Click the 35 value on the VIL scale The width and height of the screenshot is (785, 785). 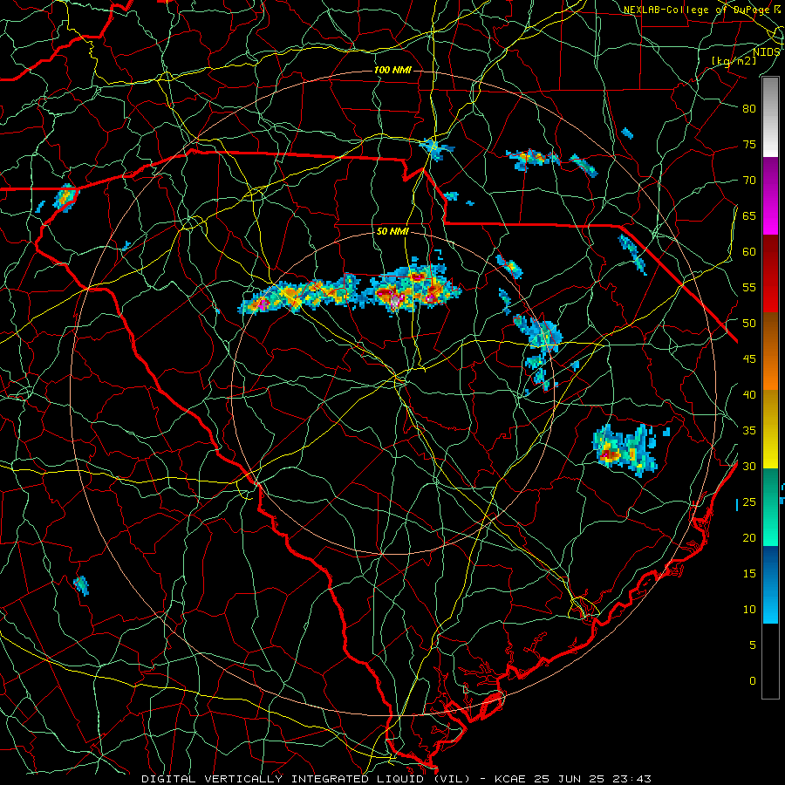pyautogui.click(x=749, y=431)
